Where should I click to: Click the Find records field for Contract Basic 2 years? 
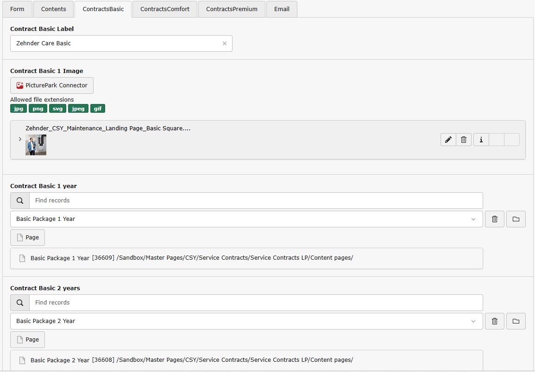256,303
